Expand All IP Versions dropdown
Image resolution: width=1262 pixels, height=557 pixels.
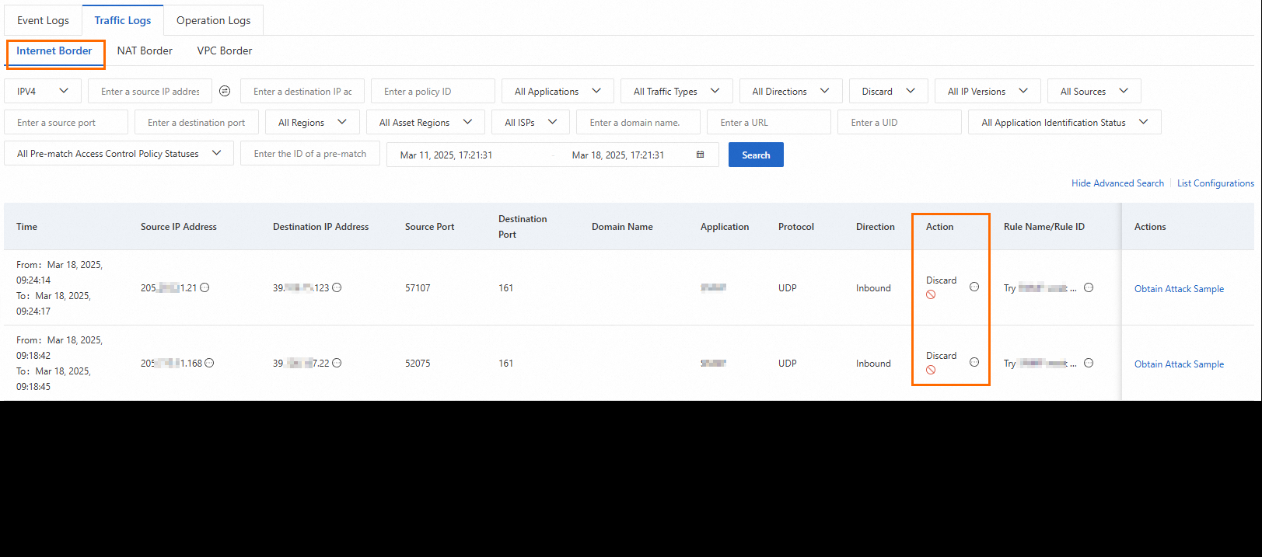point(988,91)
